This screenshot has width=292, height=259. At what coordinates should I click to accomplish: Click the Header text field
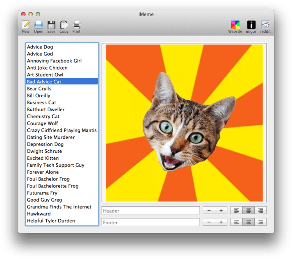[151, 211]
